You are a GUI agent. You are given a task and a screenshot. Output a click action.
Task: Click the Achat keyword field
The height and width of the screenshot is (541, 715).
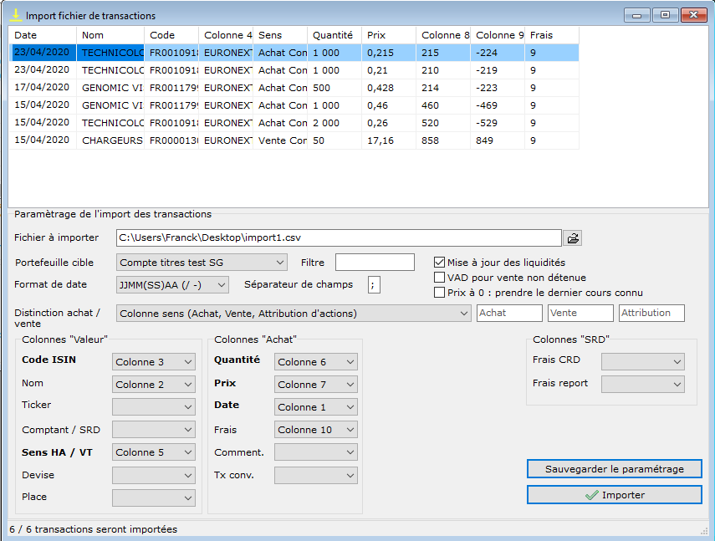(509, 313)
